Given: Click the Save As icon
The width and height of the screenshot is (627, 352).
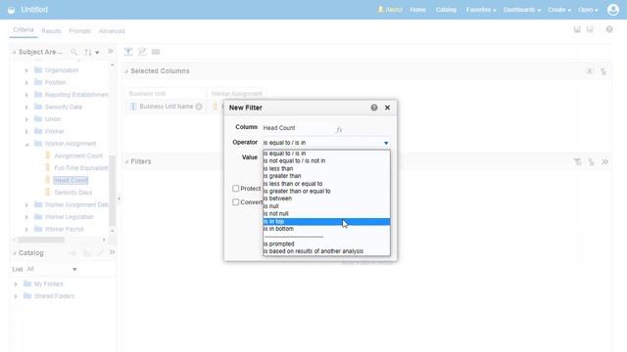Looking at the screenshot, I should point(590,29).
